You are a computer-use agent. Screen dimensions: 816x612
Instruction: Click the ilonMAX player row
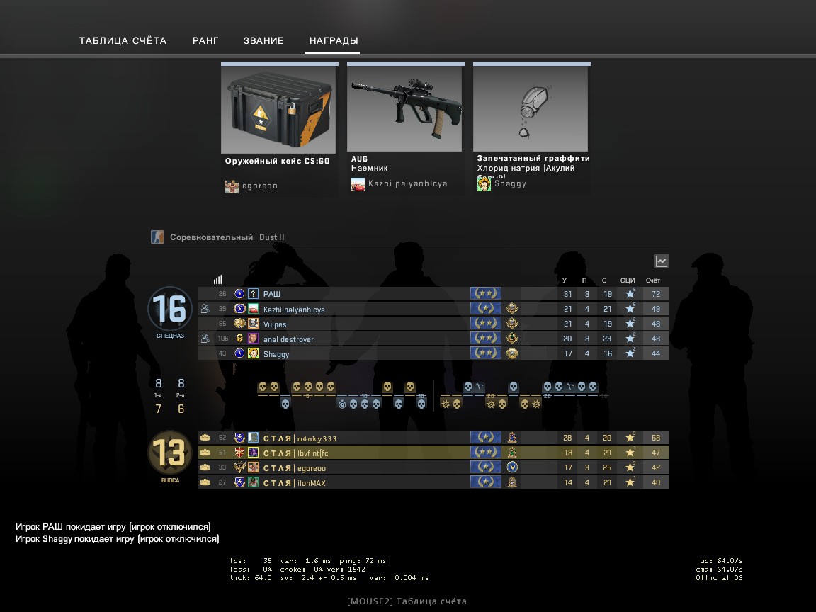click(433, 482)
